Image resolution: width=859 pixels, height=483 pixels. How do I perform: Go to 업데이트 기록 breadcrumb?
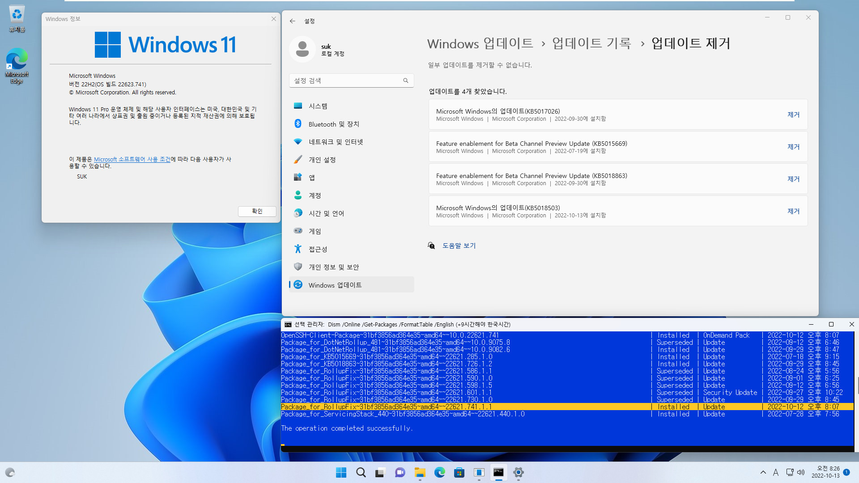(x=591, y=43)
